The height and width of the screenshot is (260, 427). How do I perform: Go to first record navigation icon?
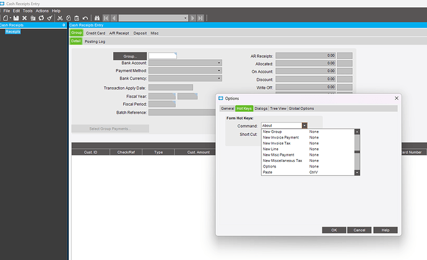point(106,18)
